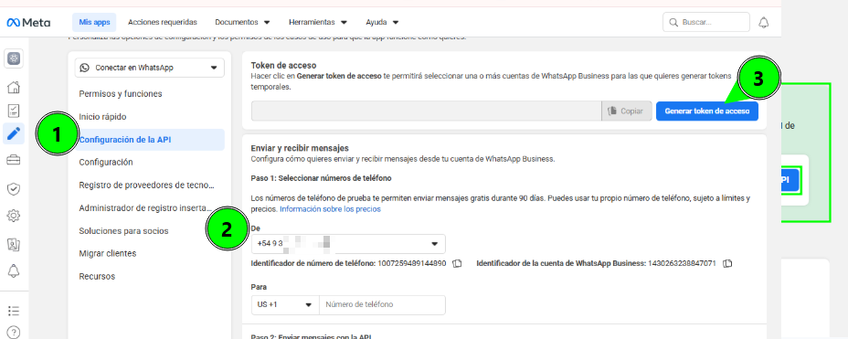Open Acciones requeridas
Image resolution: width=848 pixels, height=339 pixels.
[x=163, y=22]
